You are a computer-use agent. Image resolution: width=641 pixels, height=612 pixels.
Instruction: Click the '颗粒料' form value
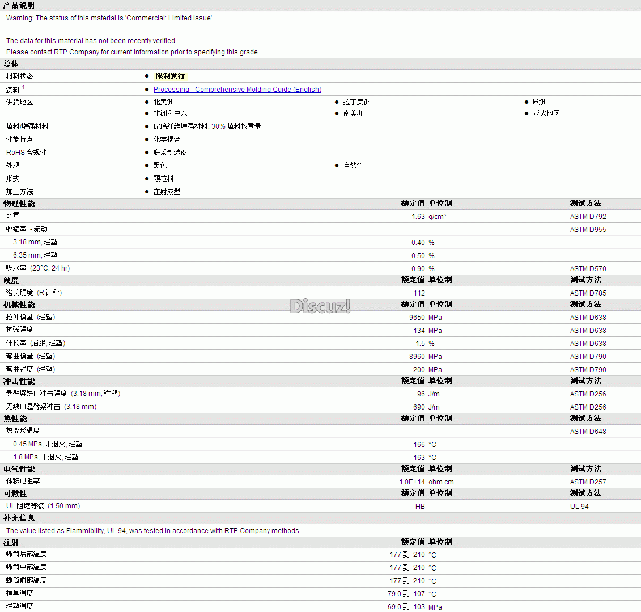[164, 179]
